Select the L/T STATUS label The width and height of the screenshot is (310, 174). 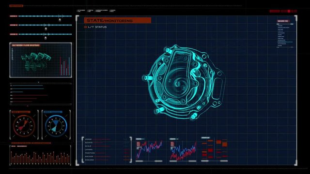click(x=97, y=27)
